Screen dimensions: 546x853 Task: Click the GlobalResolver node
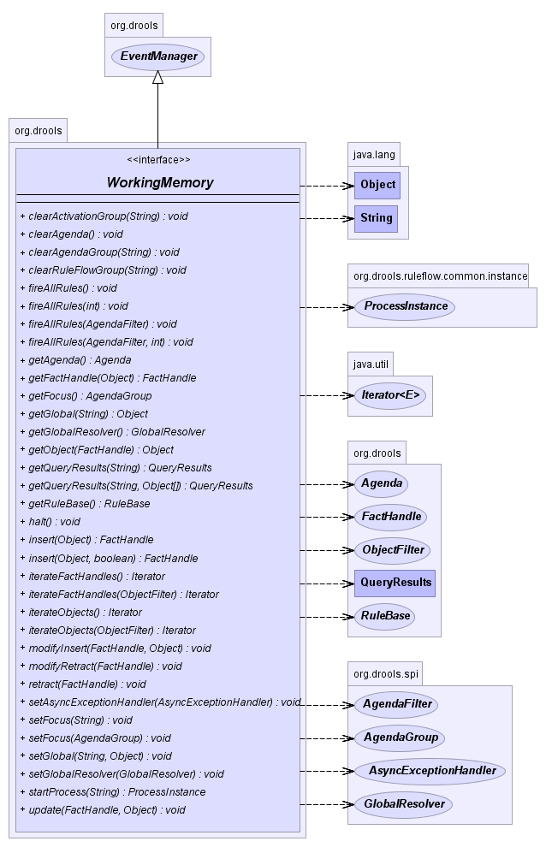403,804
